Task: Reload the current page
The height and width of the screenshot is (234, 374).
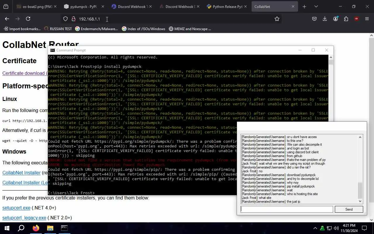Action: [x=28, y=19]
